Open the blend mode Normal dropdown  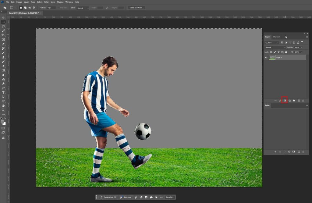[275, 48]
